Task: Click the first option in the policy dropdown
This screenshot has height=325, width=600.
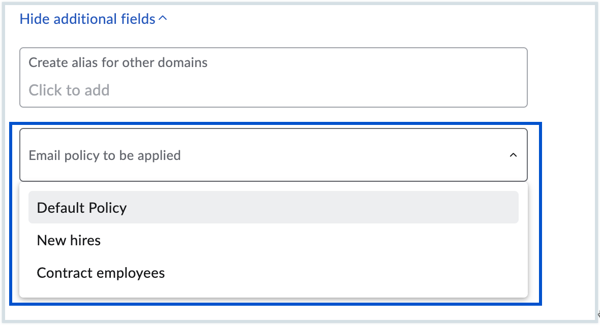Action: [x=82, y=208]
